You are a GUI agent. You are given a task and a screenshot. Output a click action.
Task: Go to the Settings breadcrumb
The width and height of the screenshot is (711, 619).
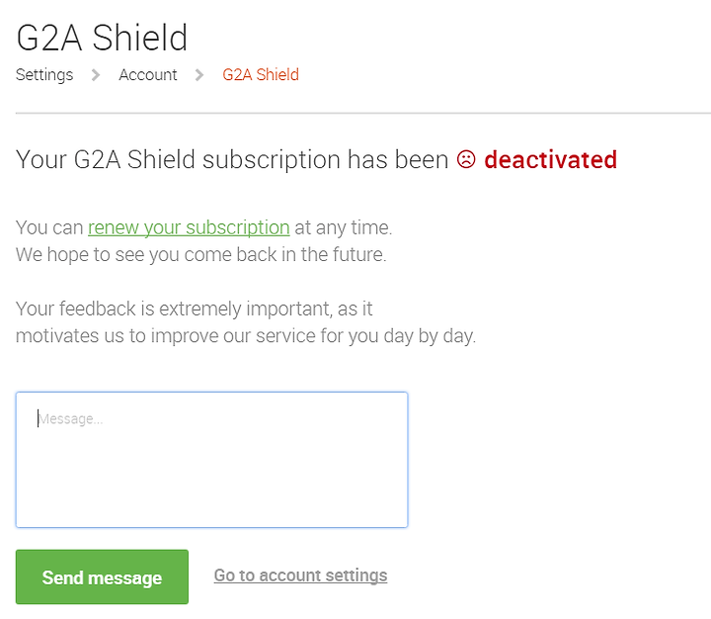coord(44,75)
